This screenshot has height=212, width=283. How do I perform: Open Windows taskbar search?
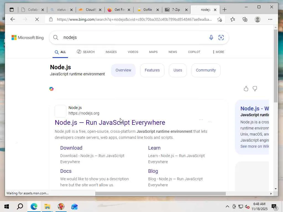20,206
